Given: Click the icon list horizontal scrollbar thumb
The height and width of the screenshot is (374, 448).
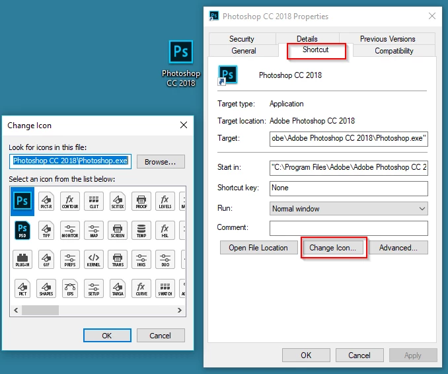Looking at the screenshot, I should [40, 310].
